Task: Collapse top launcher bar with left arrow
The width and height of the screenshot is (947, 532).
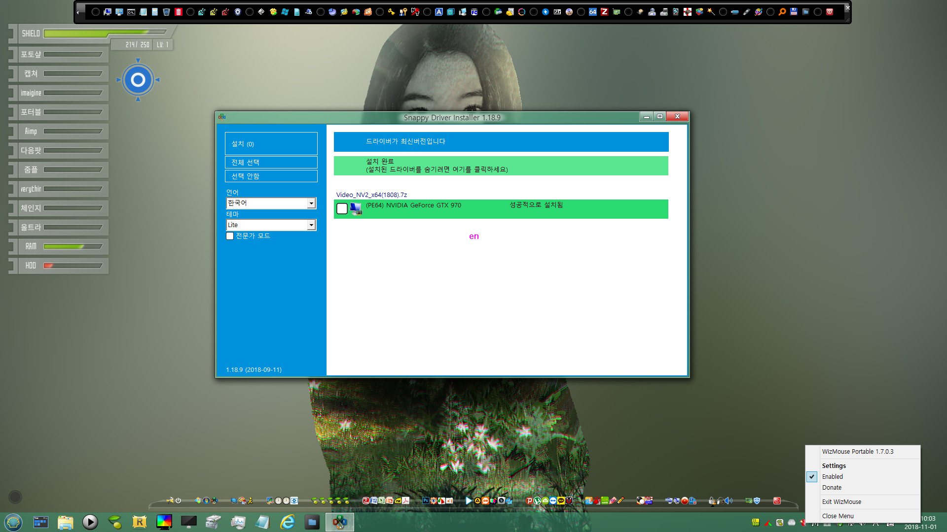Action: pos(78,12)
